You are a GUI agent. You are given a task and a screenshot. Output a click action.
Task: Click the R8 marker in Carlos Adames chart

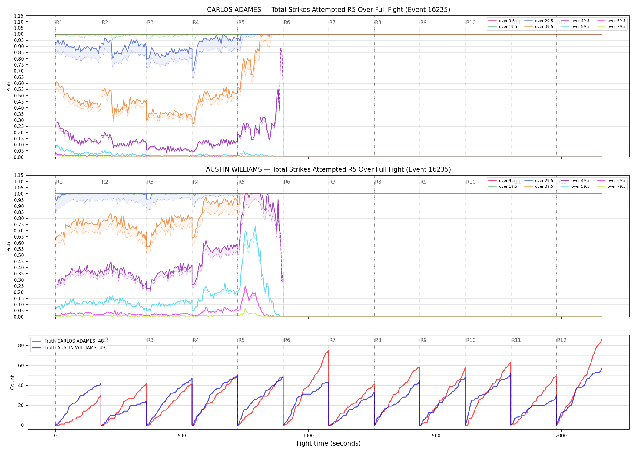(x=378, y=22)
